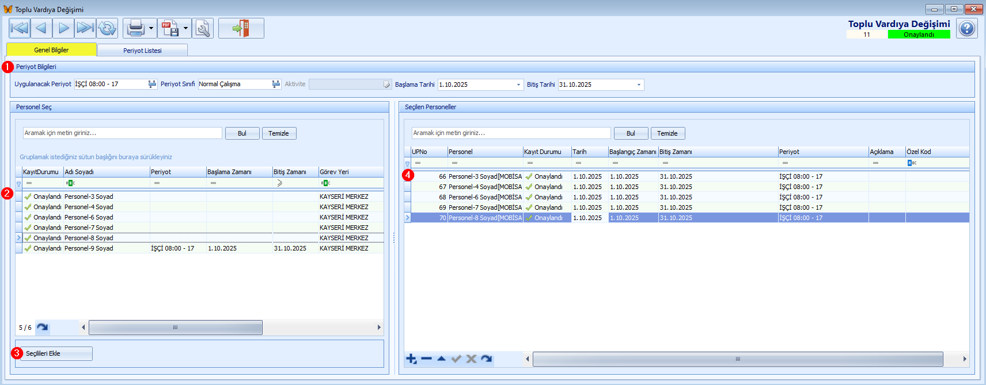This screenshot has width=986, height=385.
Task: Switch to the Periyot Listesi tab
Action: [x=142, y=51]
